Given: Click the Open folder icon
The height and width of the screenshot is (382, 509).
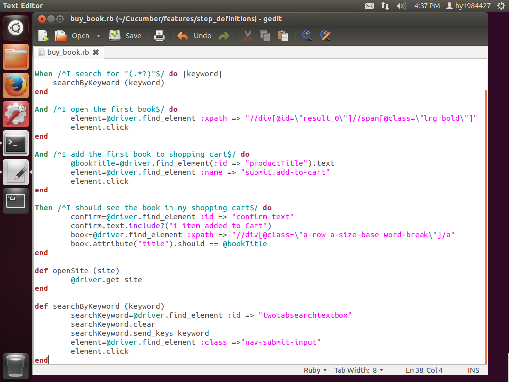Looking at the screenshot, I should (x=60, y=36).
